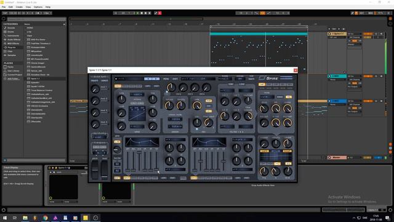Click the browser search field

point(36,19)
